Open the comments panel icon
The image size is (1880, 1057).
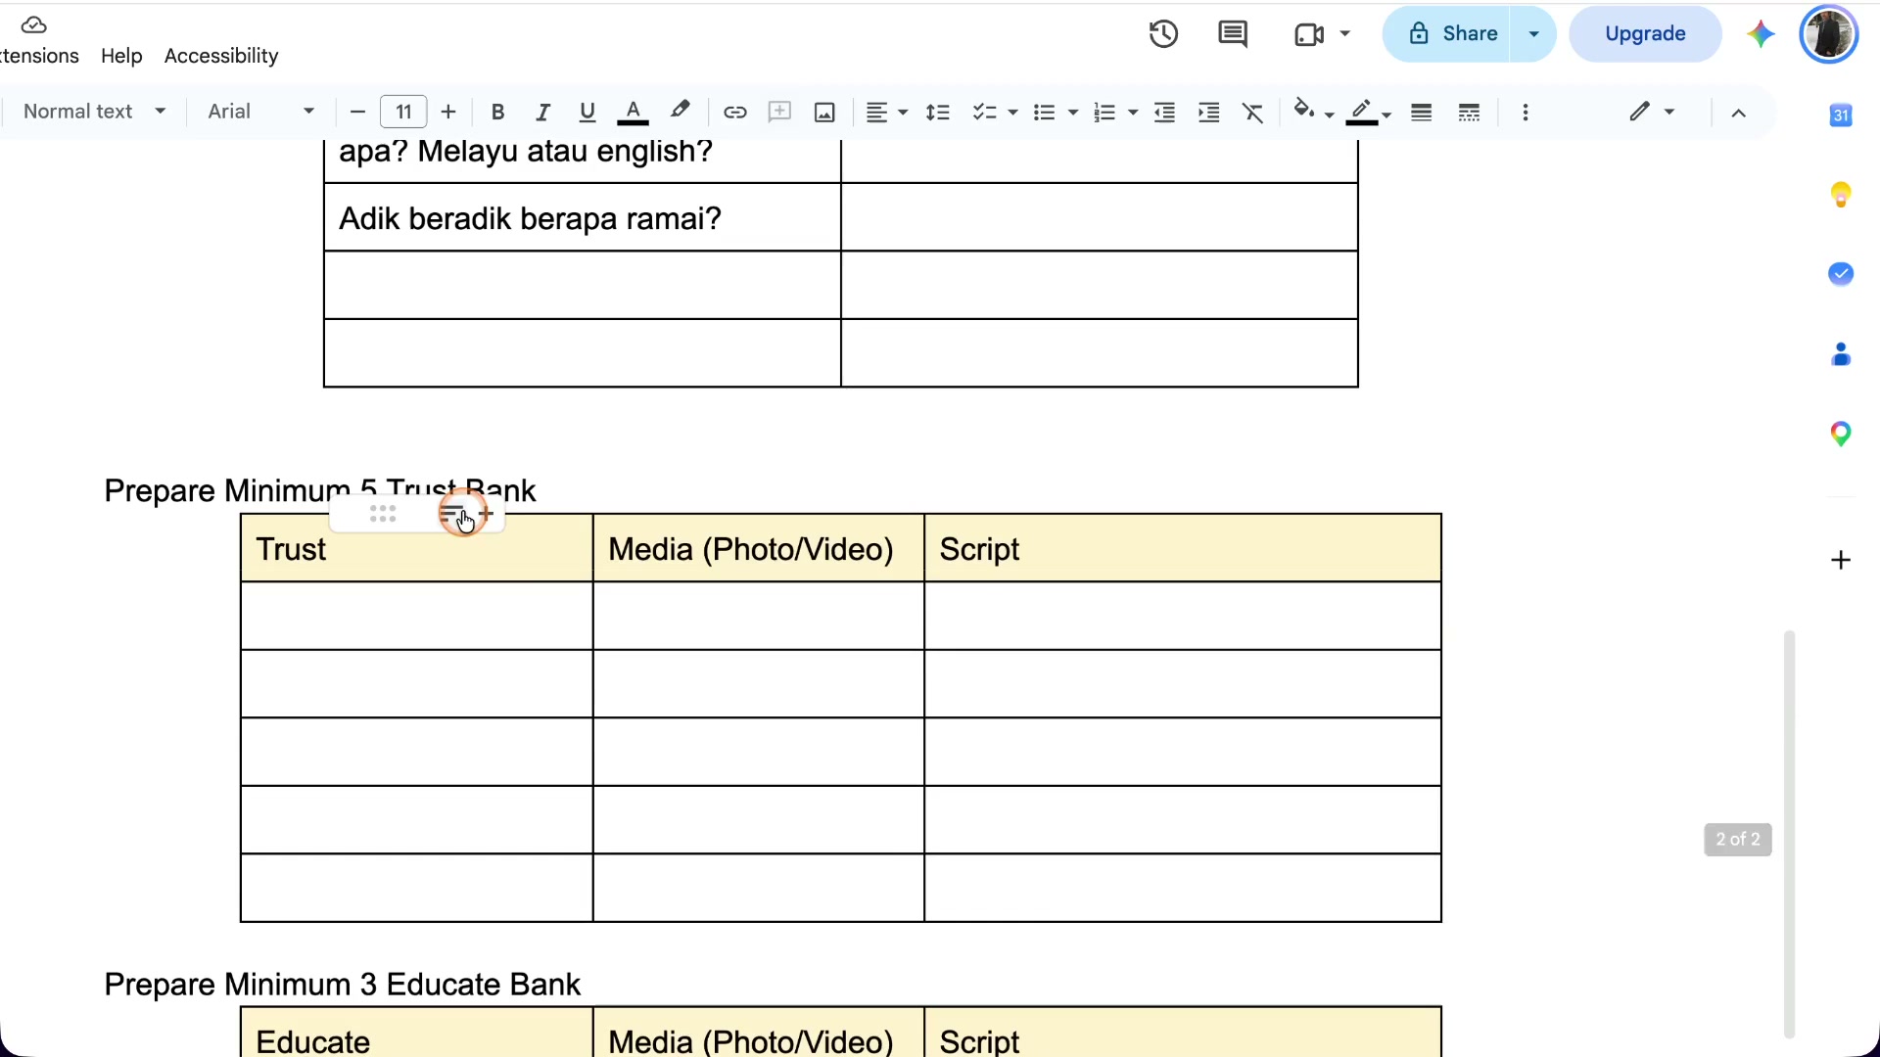pos(1233,34)
